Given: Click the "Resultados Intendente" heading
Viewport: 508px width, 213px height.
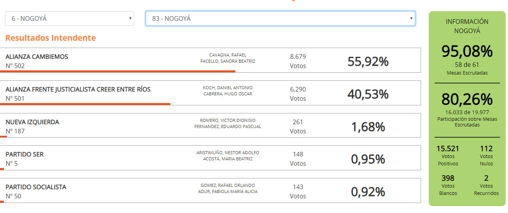Looking at the screenshot, I should point(50,38).
